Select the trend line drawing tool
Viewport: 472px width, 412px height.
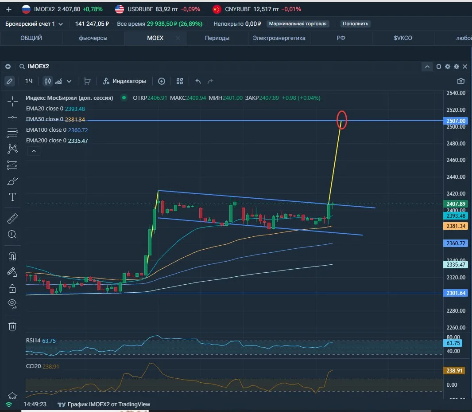point(12,118)
